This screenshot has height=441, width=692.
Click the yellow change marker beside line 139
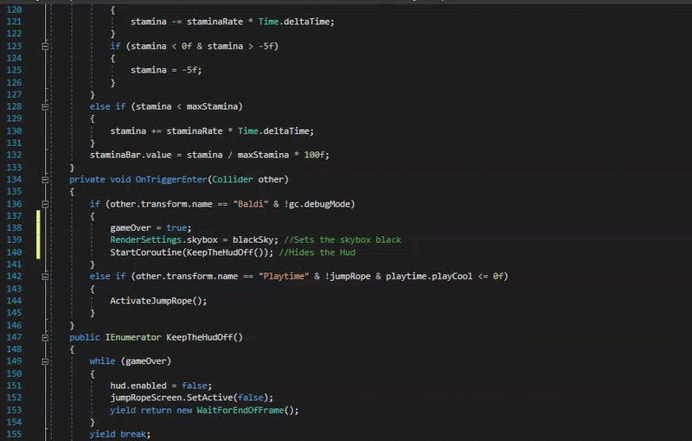pyautogui.click(x=38, y=240)
